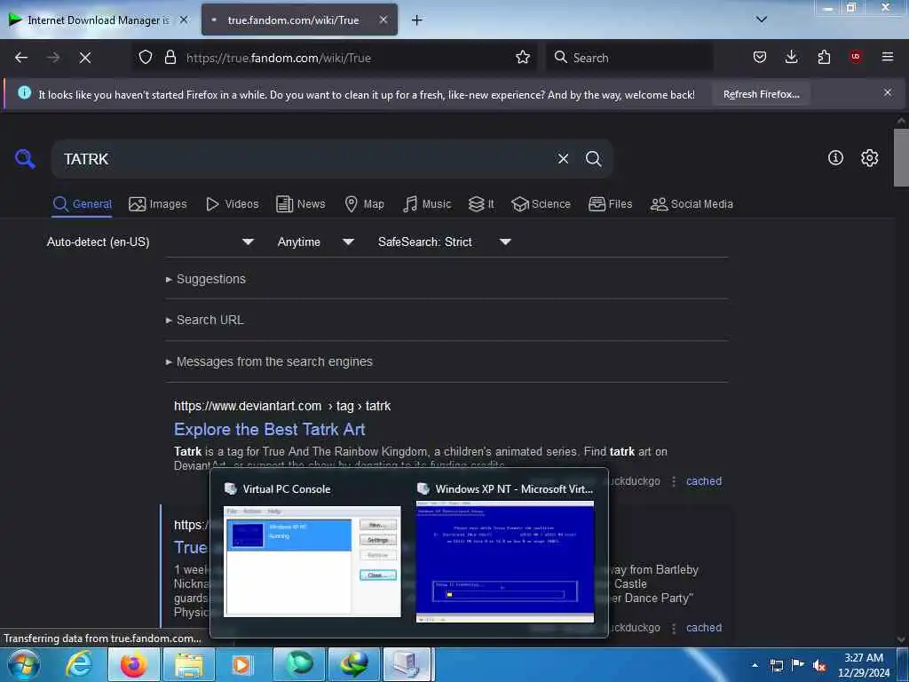Click the search engine magnifier logo
This screenshot has width=909, height=682.
25,158
